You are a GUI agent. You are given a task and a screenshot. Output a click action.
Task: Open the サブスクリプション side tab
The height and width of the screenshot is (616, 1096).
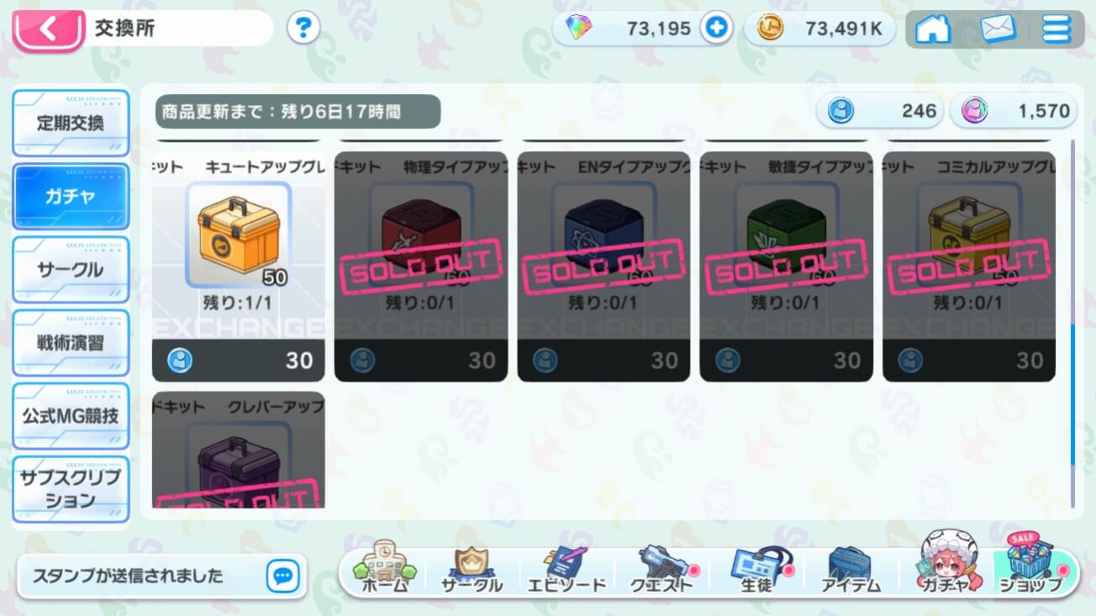pyautogui.click(x=71, y=489)
